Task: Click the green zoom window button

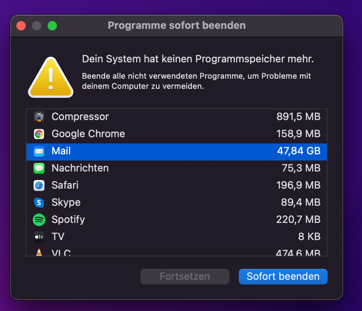Action: click(52, 26)
